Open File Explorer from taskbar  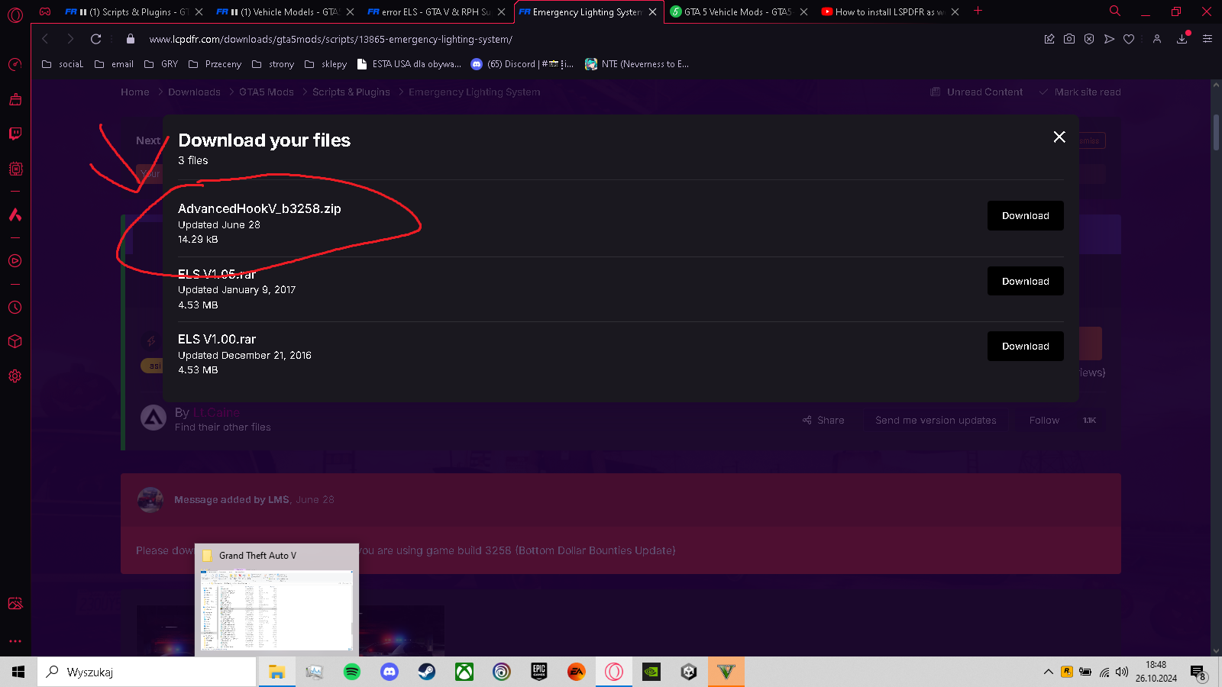pyautogui.click(x=276, y=672)
